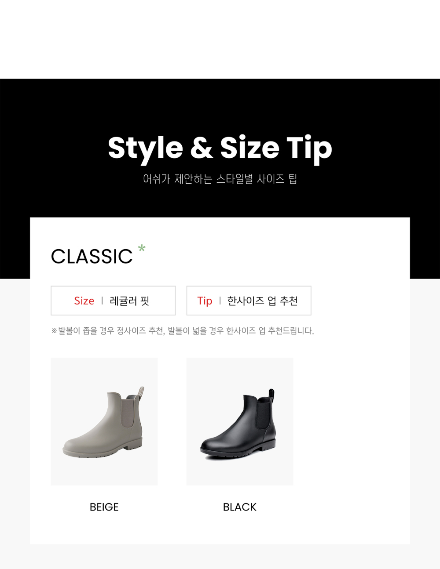Select the black rain boot image

pos(240,421)
